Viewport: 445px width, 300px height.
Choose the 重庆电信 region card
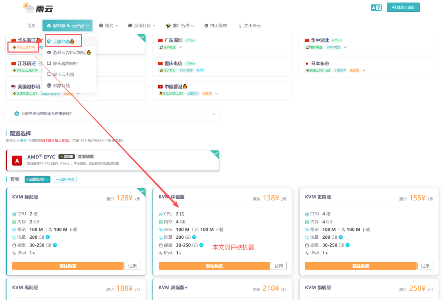tap(222, 67)
